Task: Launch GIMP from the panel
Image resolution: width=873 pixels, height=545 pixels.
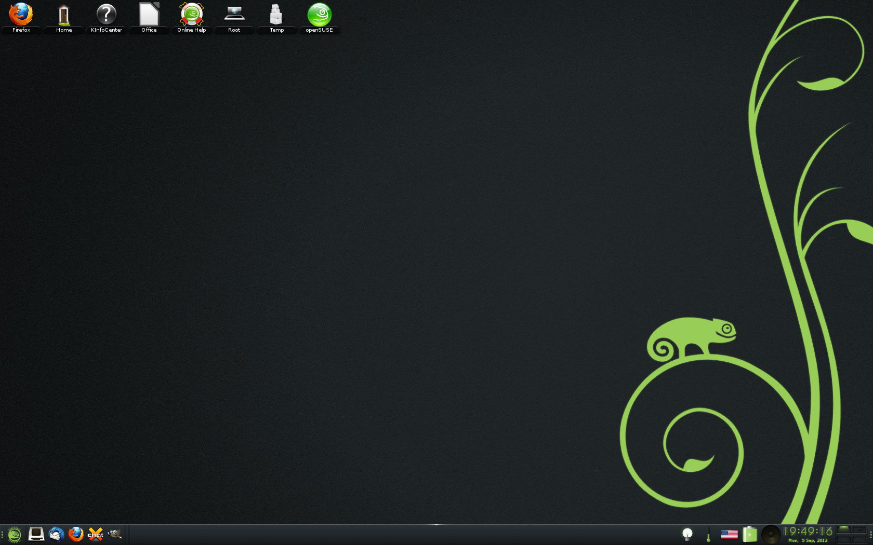Action: 115,534
